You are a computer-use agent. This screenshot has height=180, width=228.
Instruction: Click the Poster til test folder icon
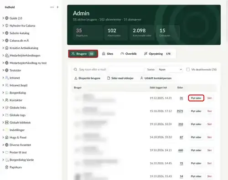click(x=7, y=152)
